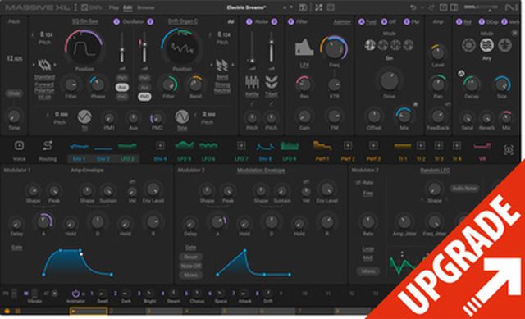Click the Rattle noise source icon
Image resolution: width=525 pixels, height=319 pixels.
[x=252, y=82]
